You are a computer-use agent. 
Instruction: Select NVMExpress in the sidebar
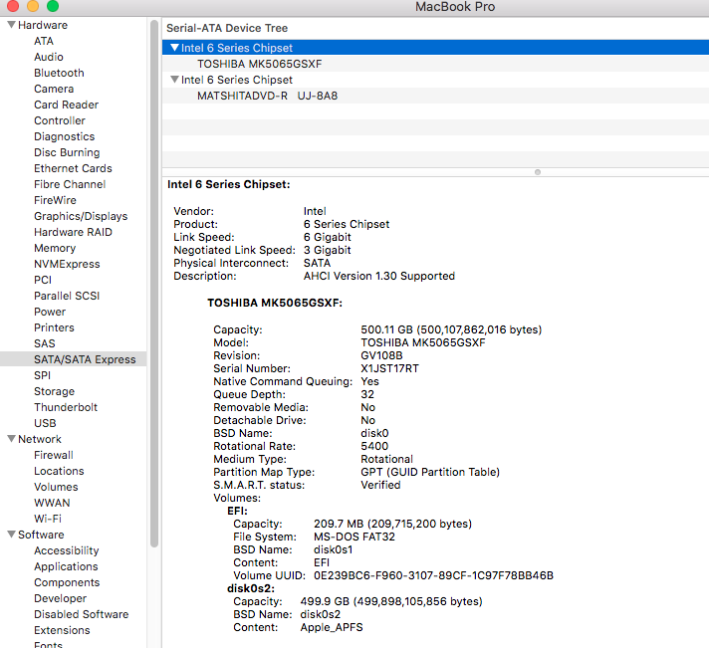[x=67, y=264]
